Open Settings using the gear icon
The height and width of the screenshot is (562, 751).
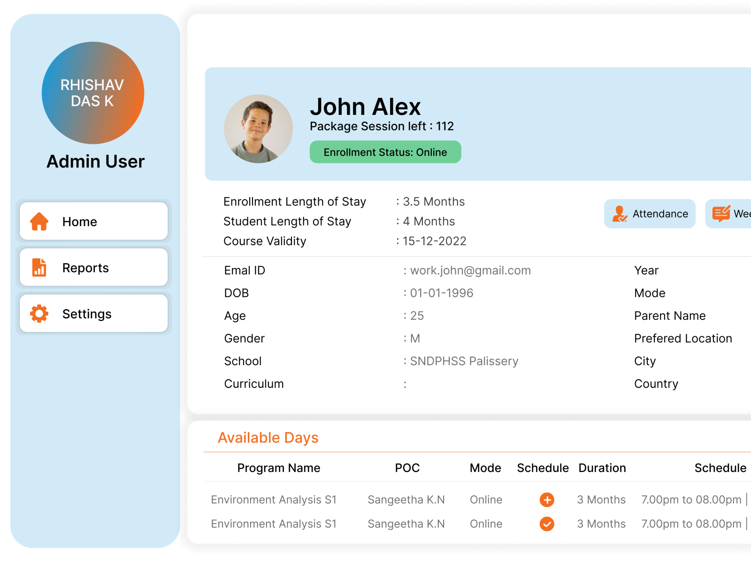tap(39, 313)
